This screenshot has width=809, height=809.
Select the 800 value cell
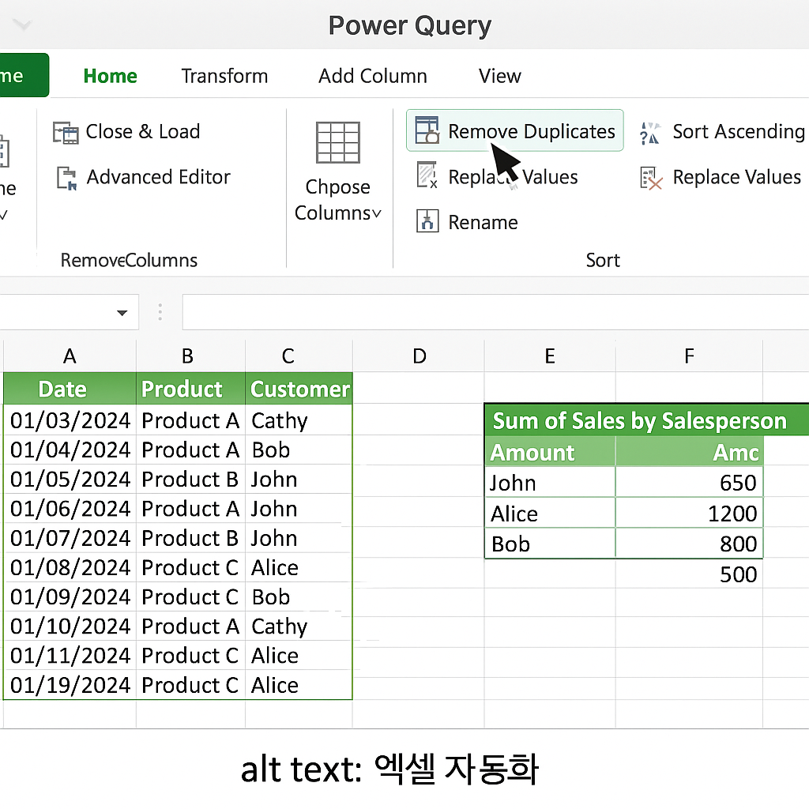(689, 544)
